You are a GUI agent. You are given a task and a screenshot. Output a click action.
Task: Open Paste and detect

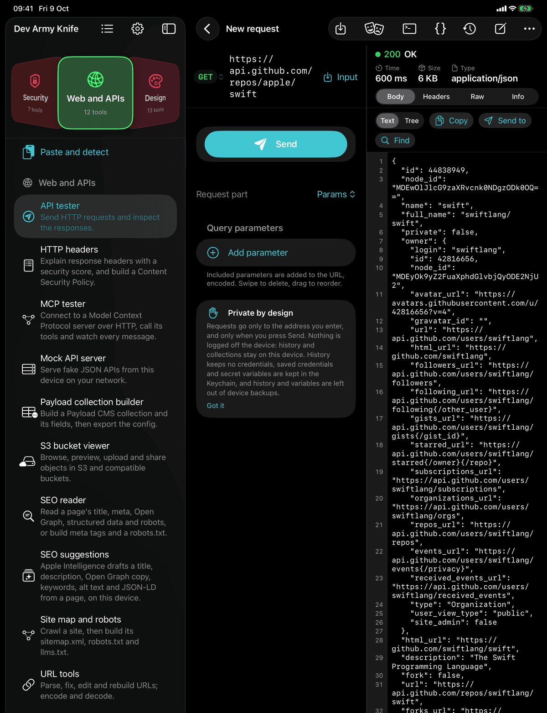click(x=95, y=152)
